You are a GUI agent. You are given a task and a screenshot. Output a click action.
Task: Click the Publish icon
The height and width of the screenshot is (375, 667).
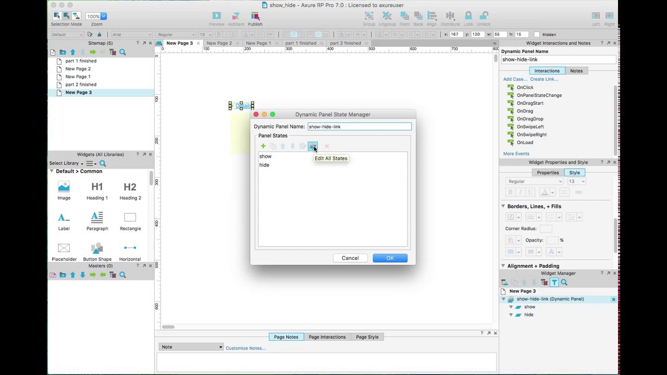click(255, 15)
